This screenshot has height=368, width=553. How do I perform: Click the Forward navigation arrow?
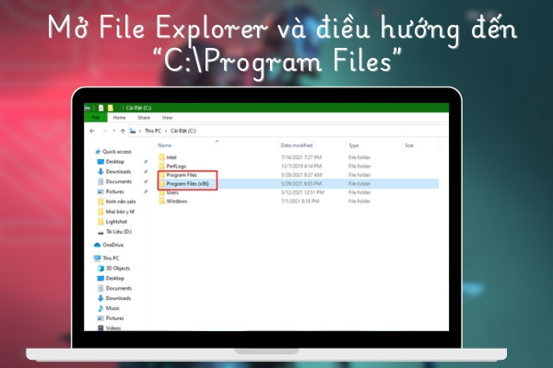click(104, 131)
